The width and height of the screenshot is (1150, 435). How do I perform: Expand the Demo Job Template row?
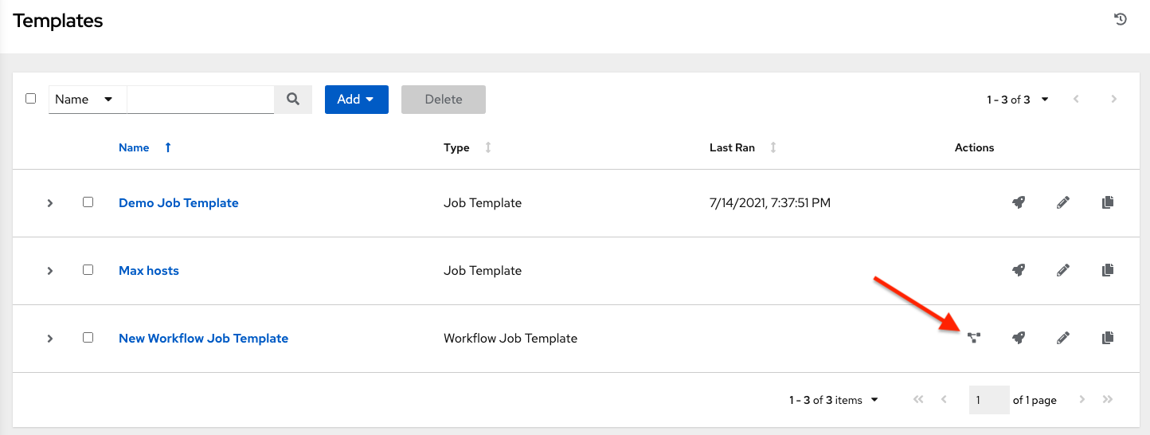point(49,203)
